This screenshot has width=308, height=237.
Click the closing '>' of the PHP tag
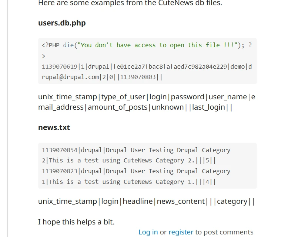44,56
